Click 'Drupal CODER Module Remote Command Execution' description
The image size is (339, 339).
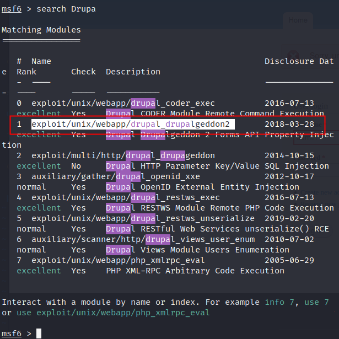pyautogui.click(x=215, y=114)
